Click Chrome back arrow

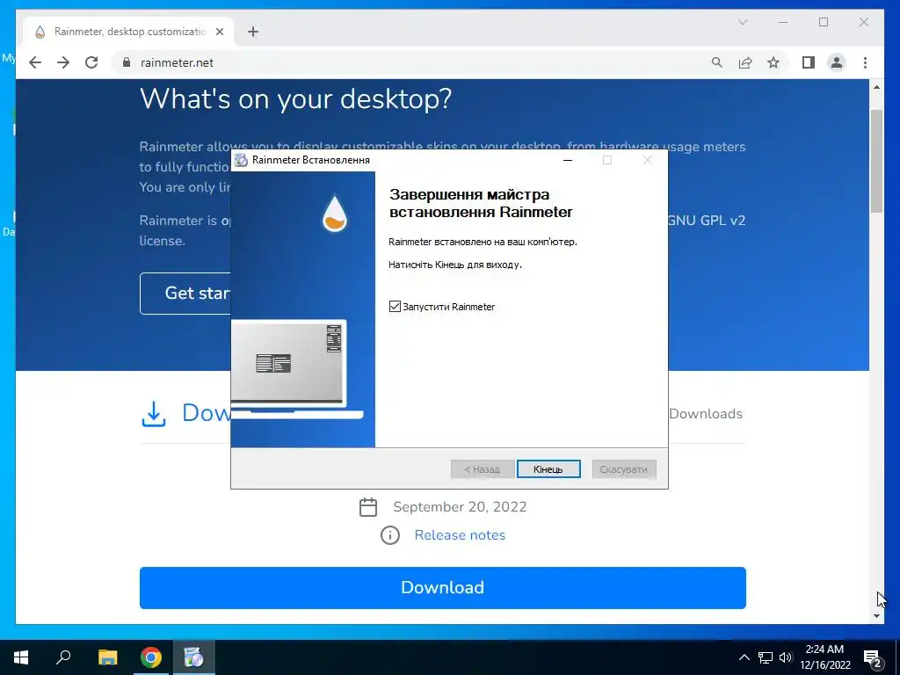click(35, 62)
